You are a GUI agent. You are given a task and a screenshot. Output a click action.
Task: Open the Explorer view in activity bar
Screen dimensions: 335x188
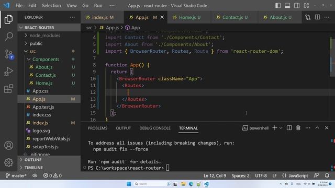[x=8, y=19]
